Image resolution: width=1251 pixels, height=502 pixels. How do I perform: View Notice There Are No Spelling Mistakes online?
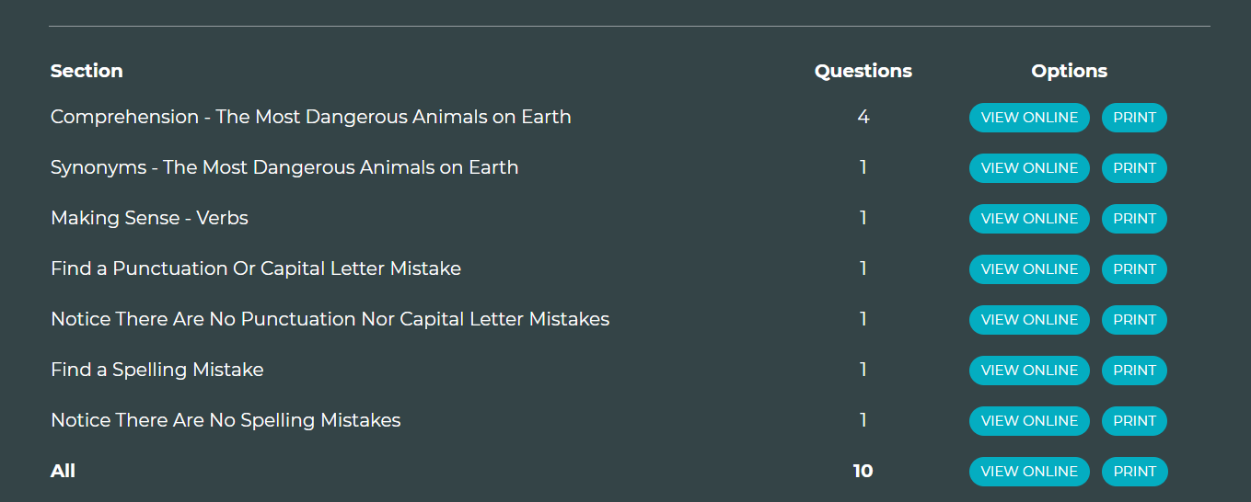(1029, 421)
